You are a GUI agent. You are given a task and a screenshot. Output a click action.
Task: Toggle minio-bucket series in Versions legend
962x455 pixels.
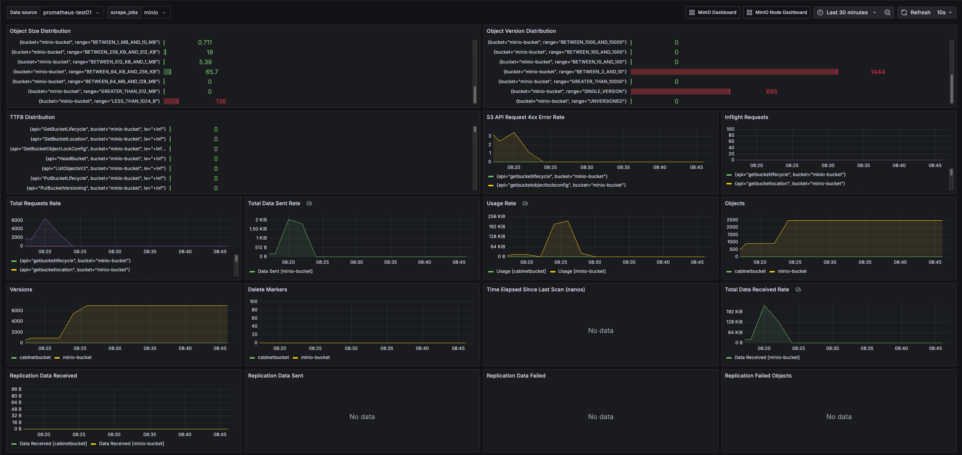77,357
